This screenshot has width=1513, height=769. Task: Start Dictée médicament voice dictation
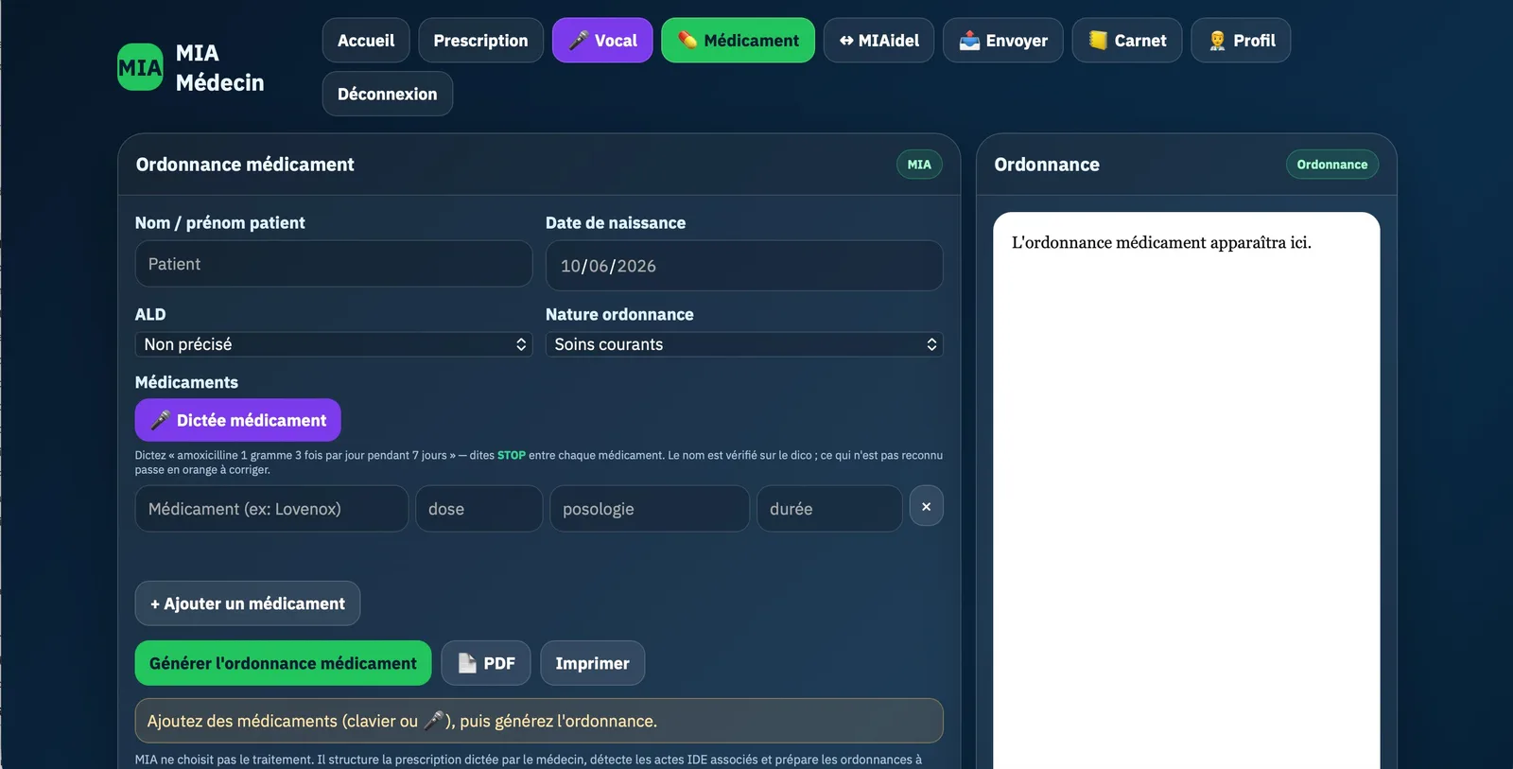coord(238,420)
